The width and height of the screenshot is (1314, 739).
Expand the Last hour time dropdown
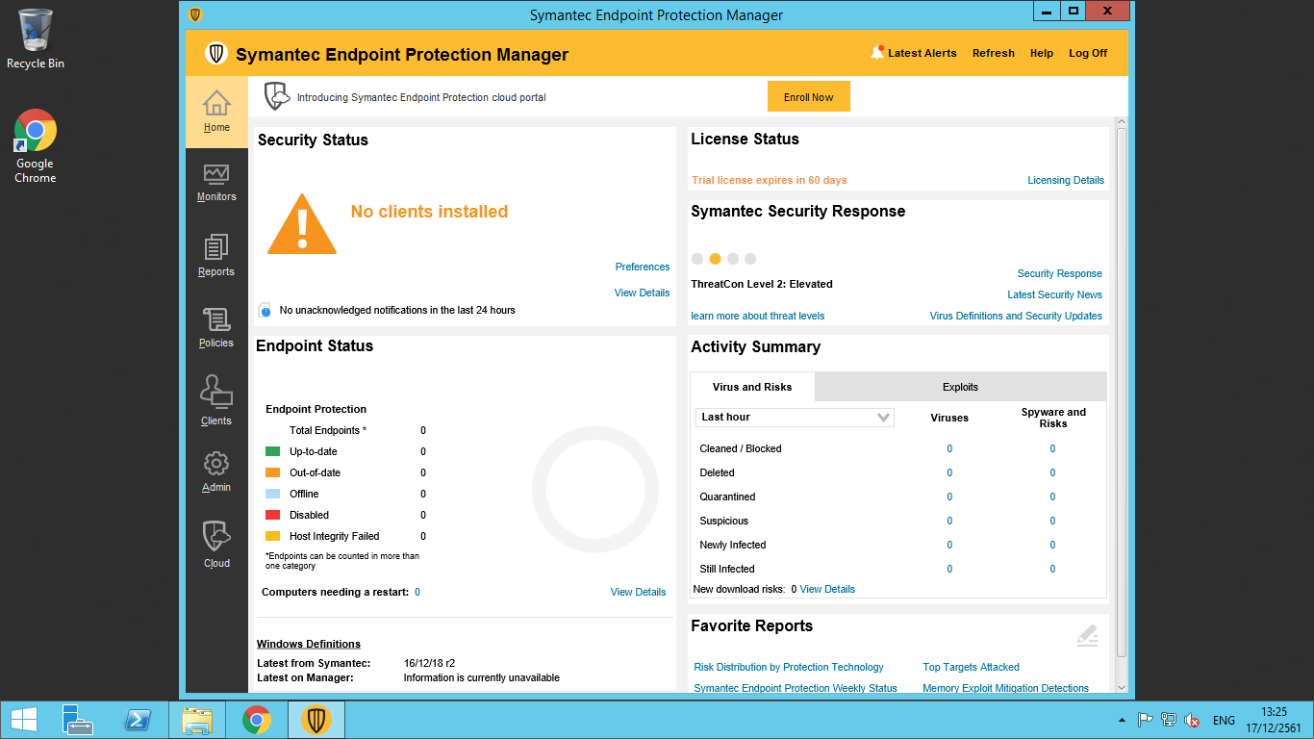point(795,418)
